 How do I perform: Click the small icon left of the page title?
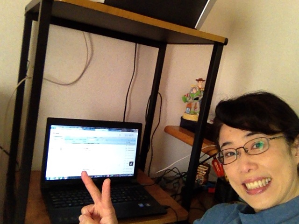(x=54, y=133)
